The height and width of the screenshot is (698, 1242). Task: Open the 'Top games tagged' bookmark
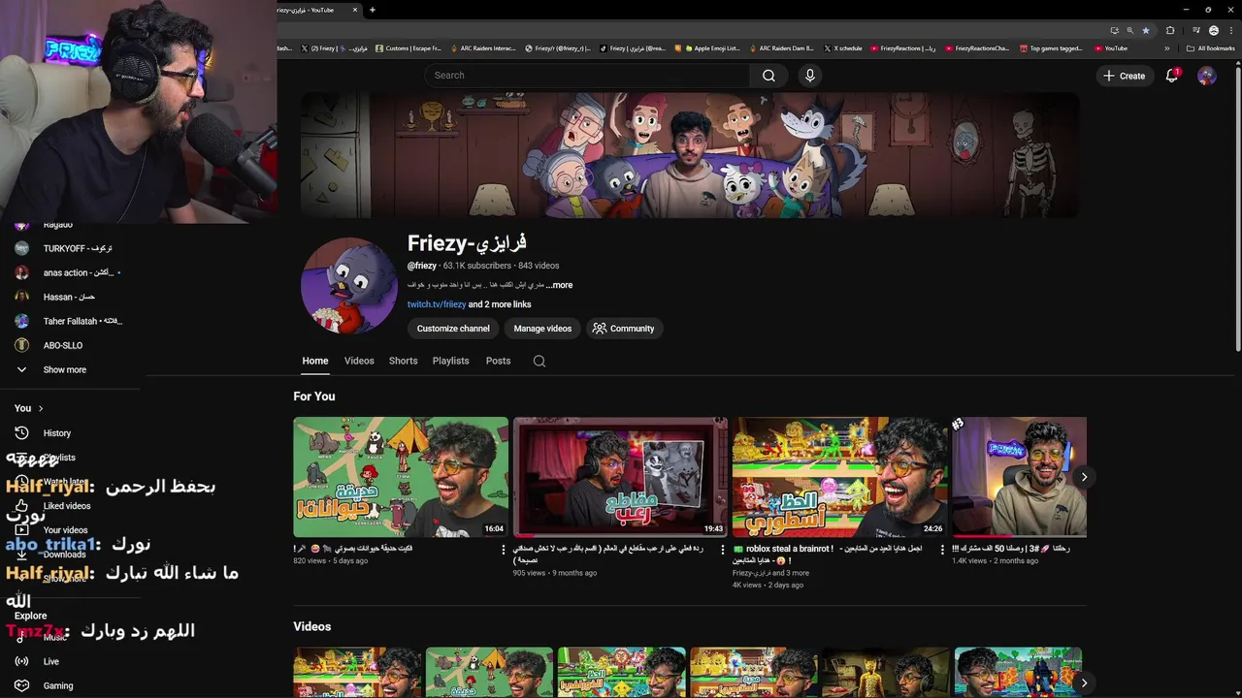coord(1050,48)
